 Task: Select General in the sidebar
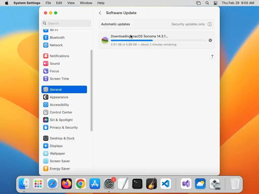click(64, 89)
